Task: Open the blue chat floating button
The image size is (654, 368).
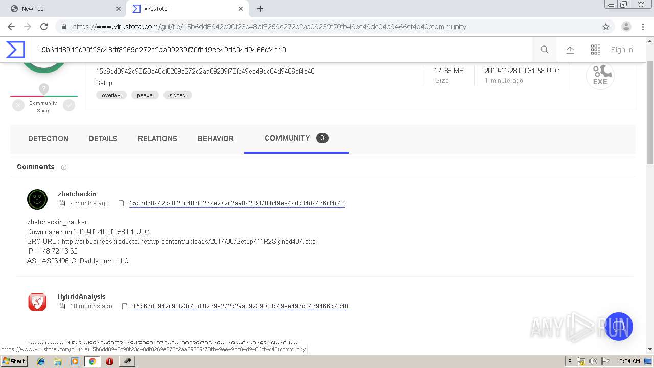Action: click(619, 327)
